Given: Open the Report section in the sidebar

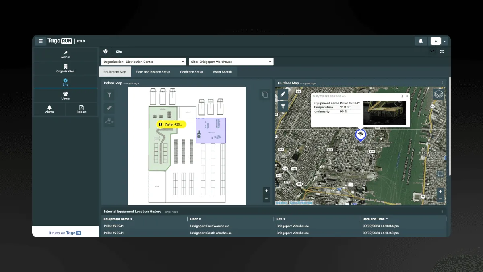Looking at the screenshot, I should coord(81,109).
